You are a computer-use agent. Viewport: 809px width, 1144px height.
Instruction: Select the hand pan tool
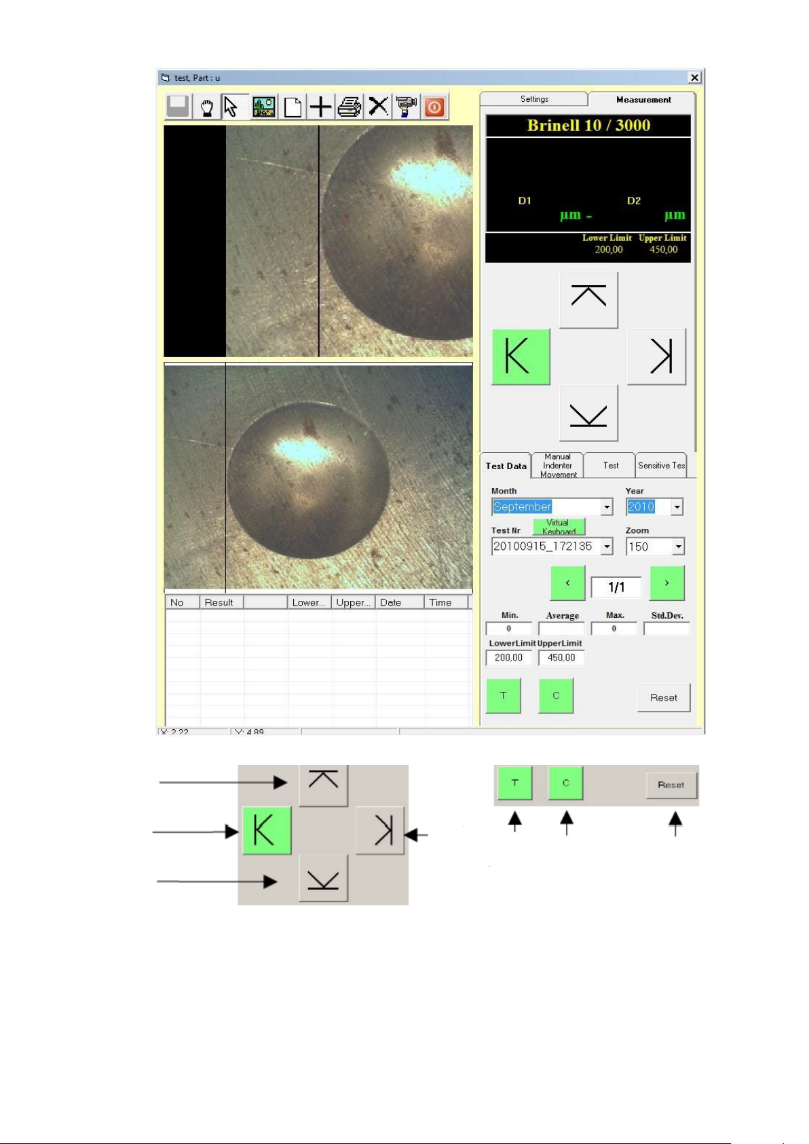(207, 107)
